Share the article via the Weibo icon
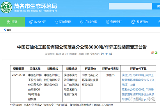 [x=152, y=53]
